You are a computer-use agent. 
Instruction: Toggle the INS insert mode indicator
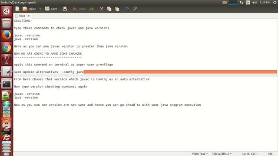[x=270, y=154]
